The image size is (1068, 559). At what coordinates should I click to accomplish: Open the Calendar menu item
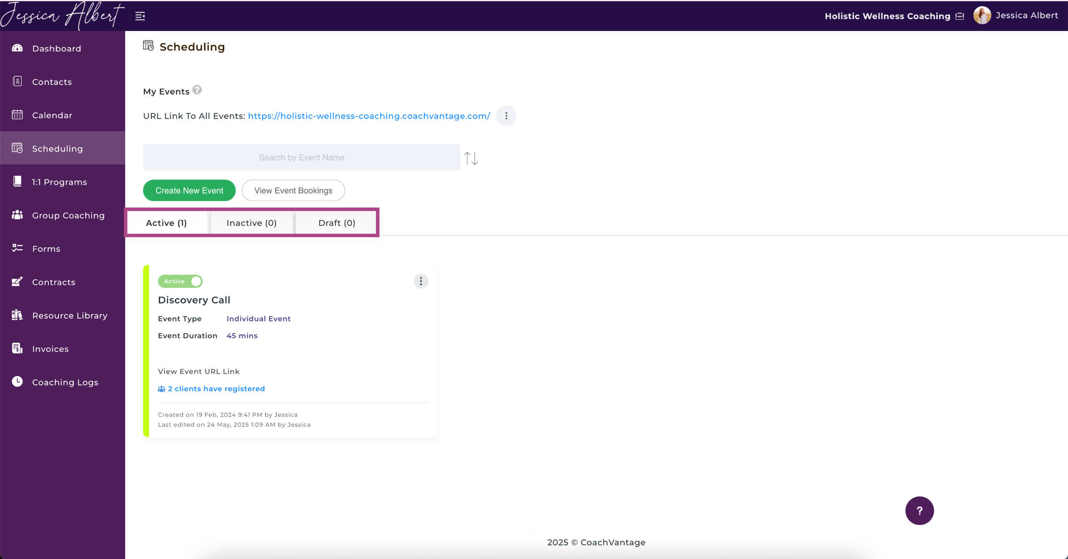(62, 115)
